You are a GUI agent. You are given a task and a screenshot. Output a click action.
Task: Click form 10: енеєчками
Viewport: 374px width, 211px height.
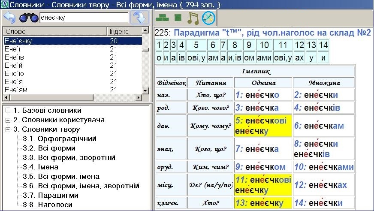pos(324,167)
